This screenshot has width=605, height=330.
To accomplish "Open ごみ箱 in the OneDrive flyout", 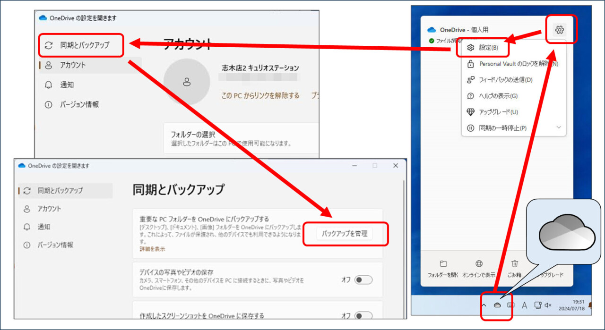I will pos(515,269).
